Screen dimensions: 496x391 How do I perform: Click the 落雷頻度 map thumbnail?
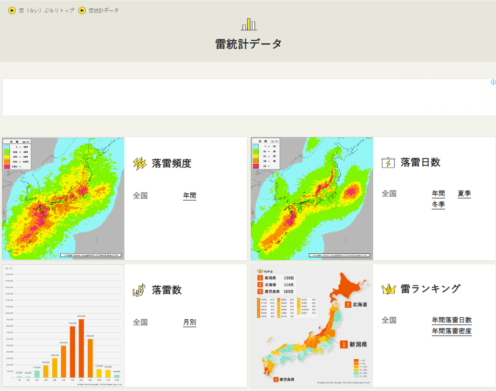point(63,198)
